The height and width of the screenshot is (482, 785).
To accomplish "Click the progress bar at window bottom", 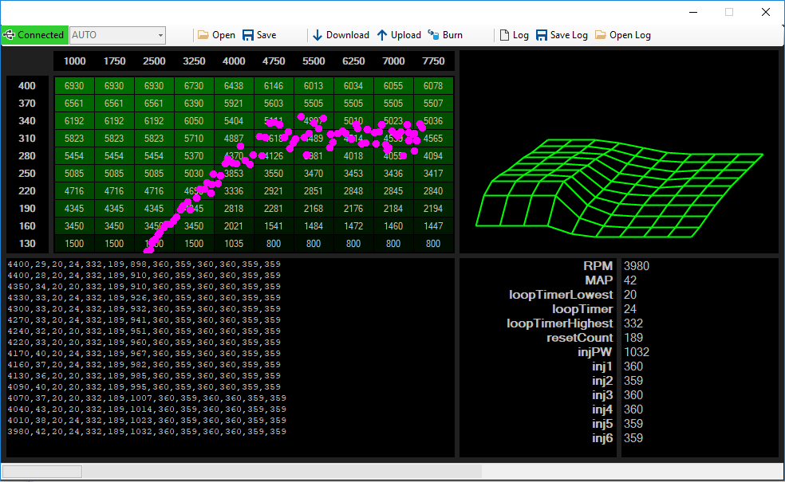I will pyautogui.click(x=42, y=471).
